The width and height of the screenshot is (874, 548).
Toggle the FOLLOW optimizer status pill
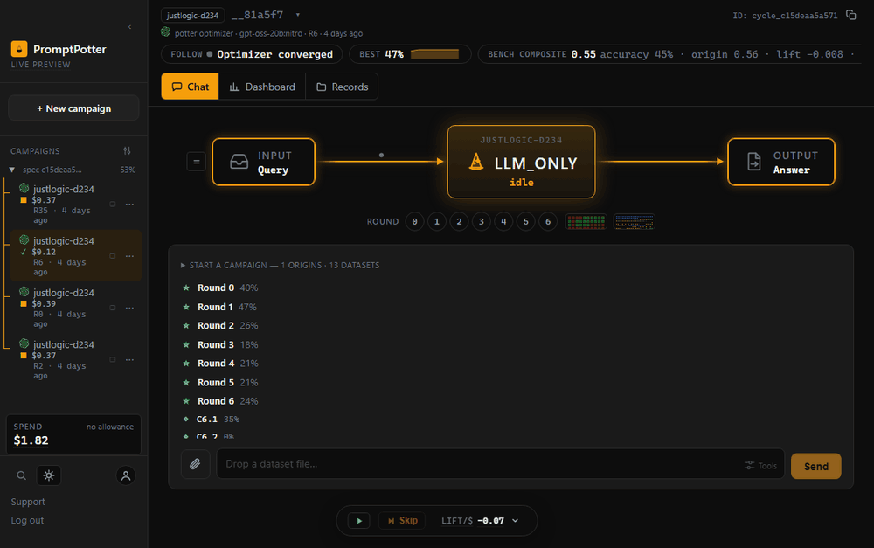click(252, 54)
